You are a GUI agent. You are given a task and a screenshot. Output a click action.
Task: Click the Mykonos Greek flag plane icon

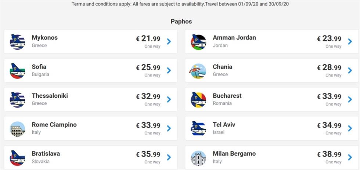(x=18, y=42)
